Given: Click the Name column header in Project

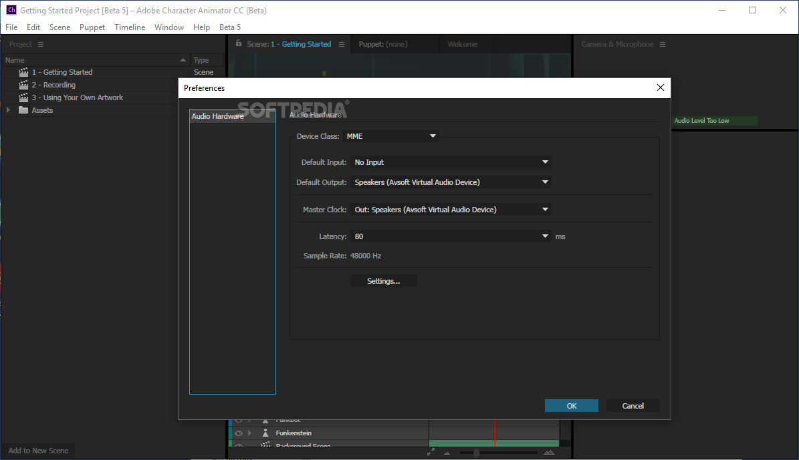Looking at the screenshot, I should 96,60.
